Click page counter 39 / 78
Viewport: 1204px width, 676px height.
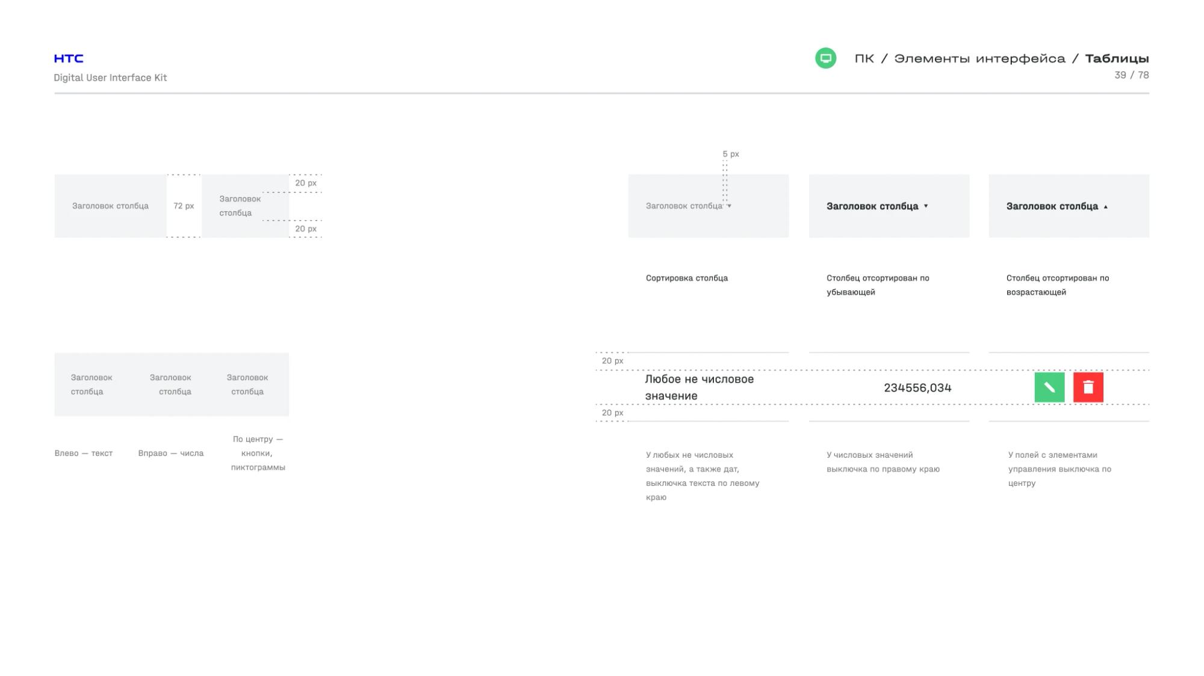pos(1131,75)
